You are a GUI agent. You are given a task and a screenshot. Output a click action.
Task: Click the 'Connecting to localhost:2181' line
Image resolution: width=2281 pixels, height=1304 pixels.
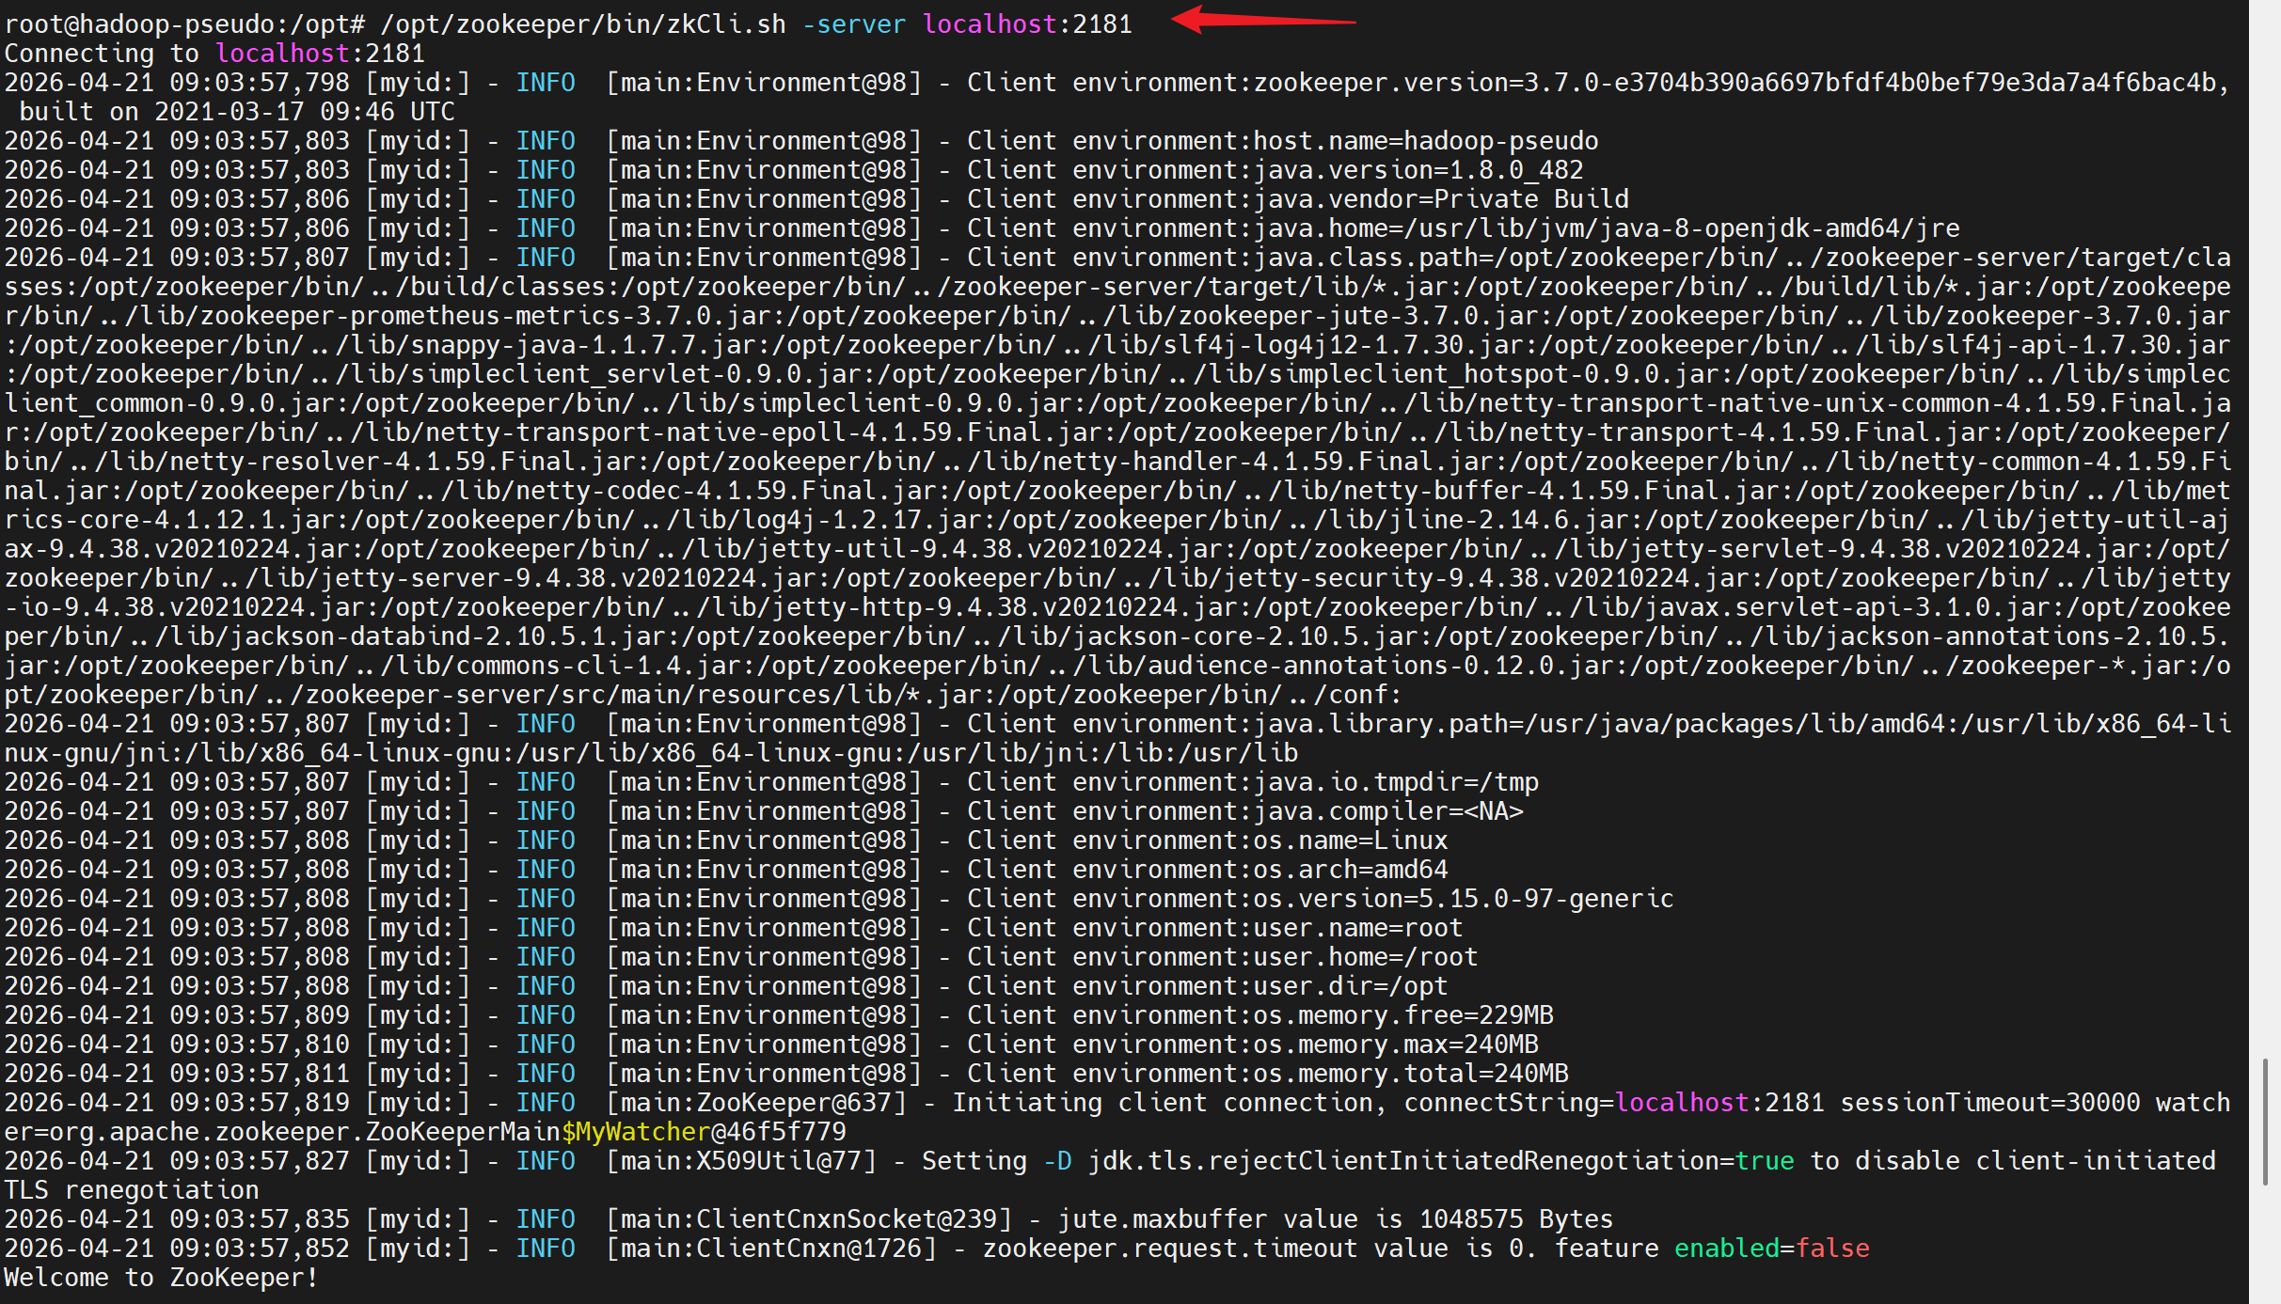click(214, 54)
